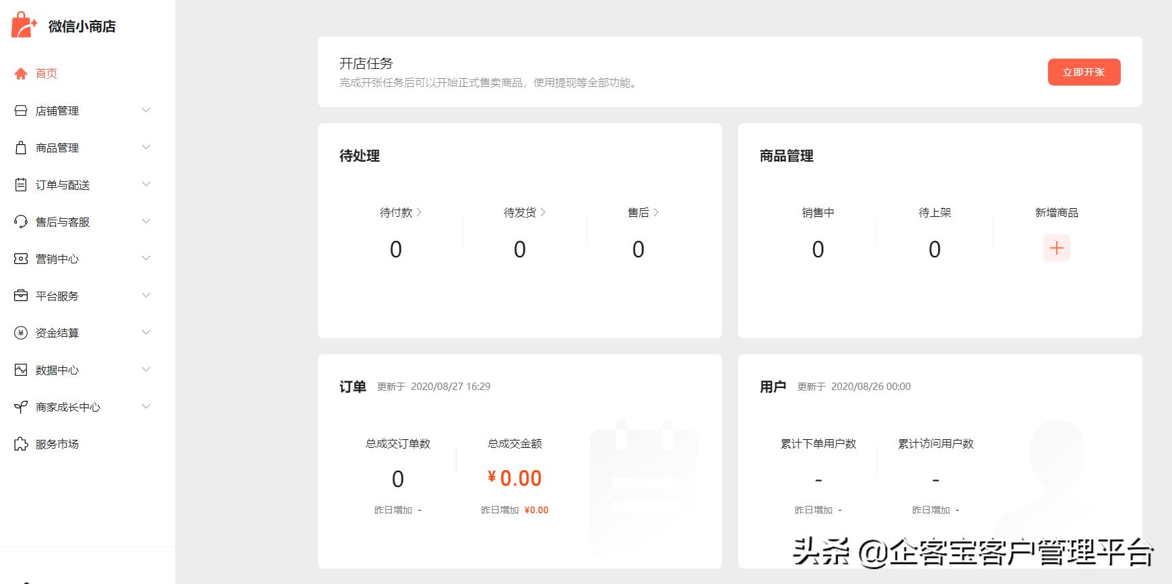The height and width of the screenshot is (584, 1172).
Task: Click the 累计访问用户数 label
Action: coord(936,443)
